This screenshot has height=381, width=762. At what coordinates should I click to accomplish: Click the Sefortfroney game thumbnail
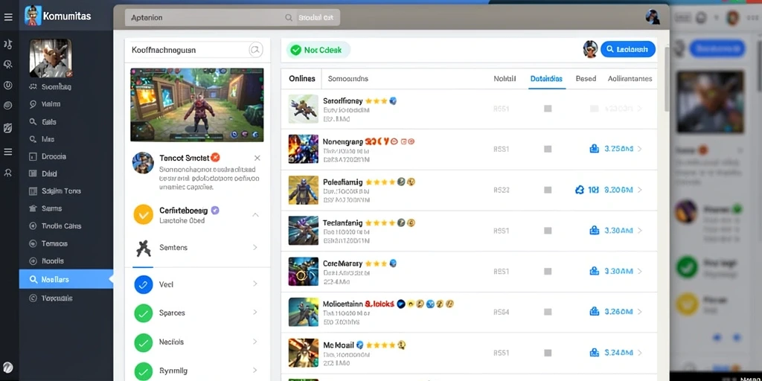coord(304,109)
